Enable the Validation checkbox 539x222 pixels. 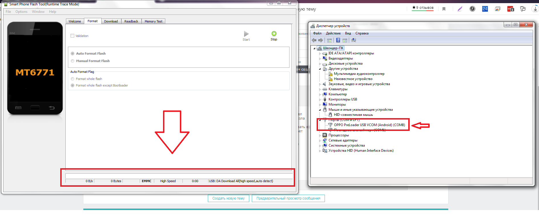click(73, 36)
